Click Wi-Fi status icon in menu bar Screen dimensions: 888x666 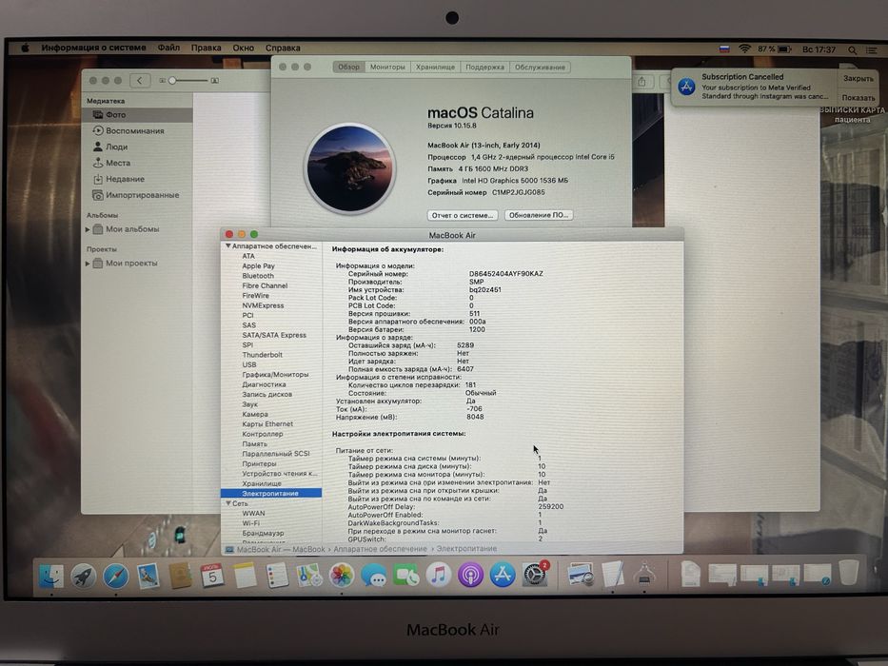click(x=744, y=49)
